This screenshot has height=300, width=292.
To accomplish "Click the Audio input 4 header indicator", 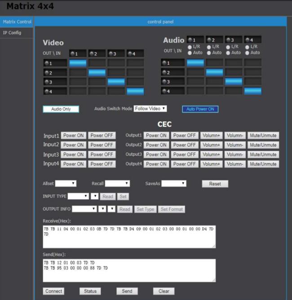I will coord(253,40).
